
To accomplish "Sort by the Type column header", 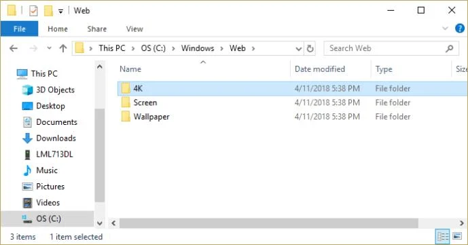I will click(x=384, y=69).
